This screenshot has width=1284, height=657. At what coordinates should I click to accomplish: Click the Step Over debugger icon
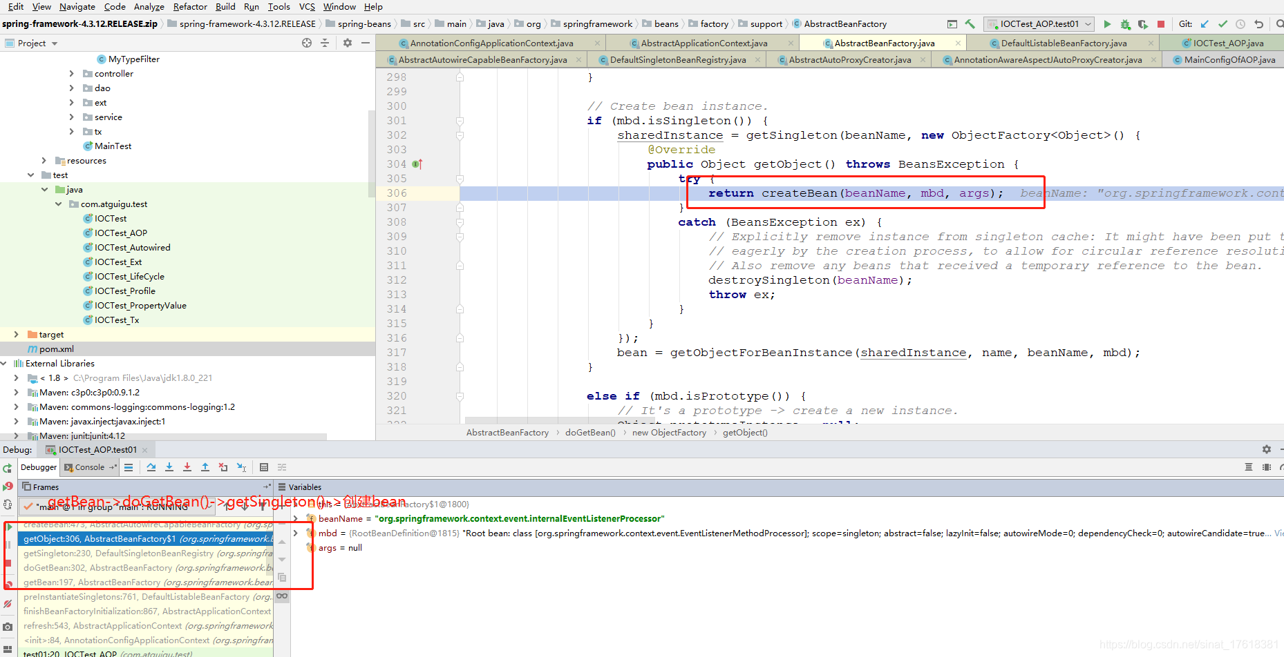tap(151, 467)
